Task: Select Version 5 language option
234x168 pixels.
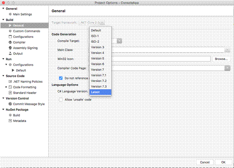Action: coord(100,59)
